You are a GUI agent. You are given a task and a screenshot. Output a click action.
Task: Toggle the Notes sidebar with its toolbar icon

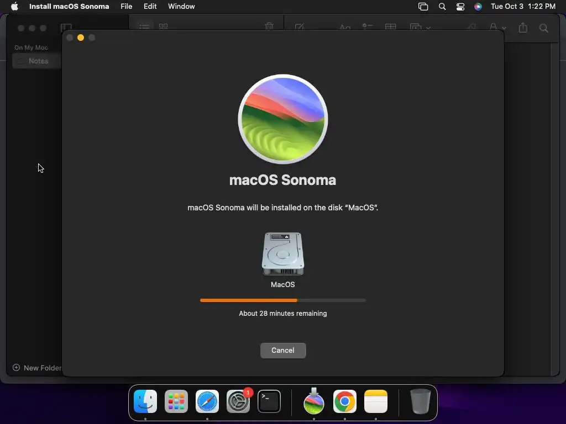(x=66, y=28)
